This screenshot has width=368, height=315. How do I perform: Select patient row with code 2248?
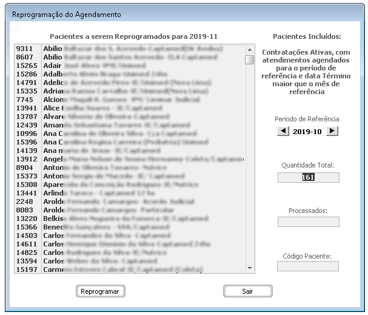point(121,201)
